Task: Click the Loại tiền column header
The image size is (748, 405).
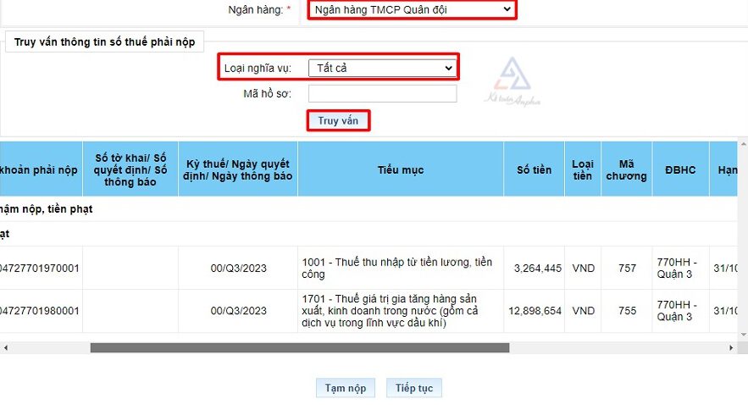Action: click(x=583, y=169)
